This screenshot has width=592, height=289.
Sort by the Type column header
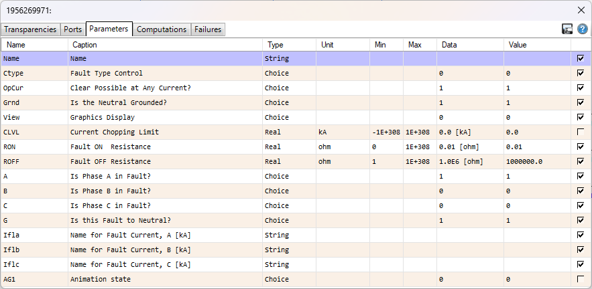289,45
